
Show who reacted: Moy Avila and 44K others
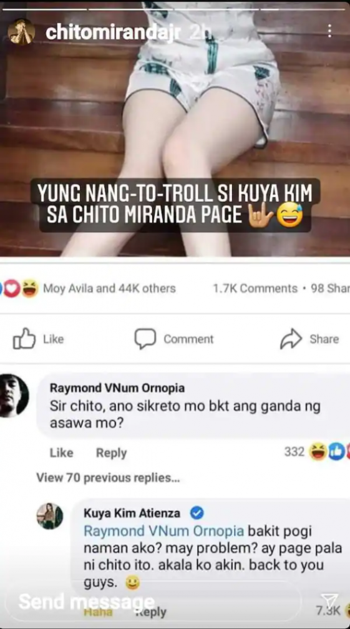tap(109, 288)
